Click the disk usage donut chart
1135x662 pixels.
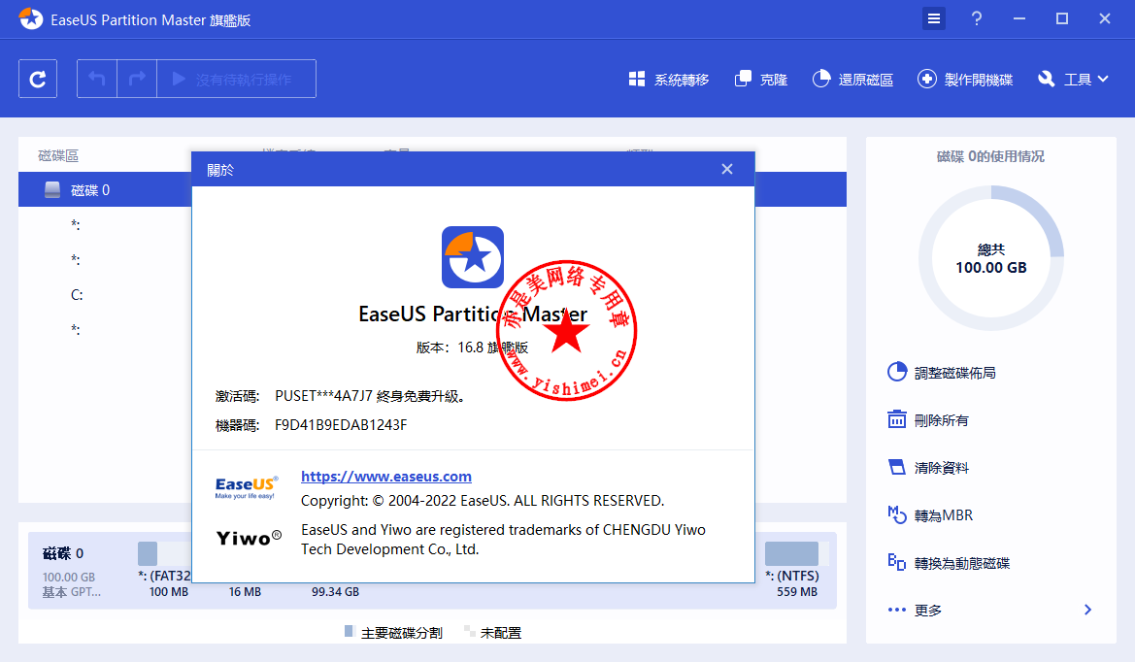tap(991, 258)
